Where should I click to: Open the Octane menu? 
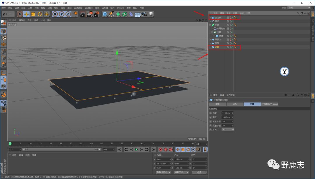pos(120,8)
